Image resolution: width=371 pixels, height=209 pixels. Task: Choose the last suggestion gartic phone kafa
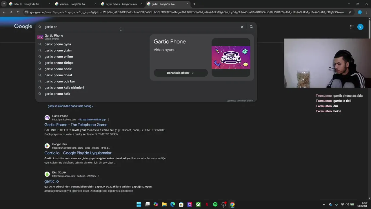(x=91, y=94)
